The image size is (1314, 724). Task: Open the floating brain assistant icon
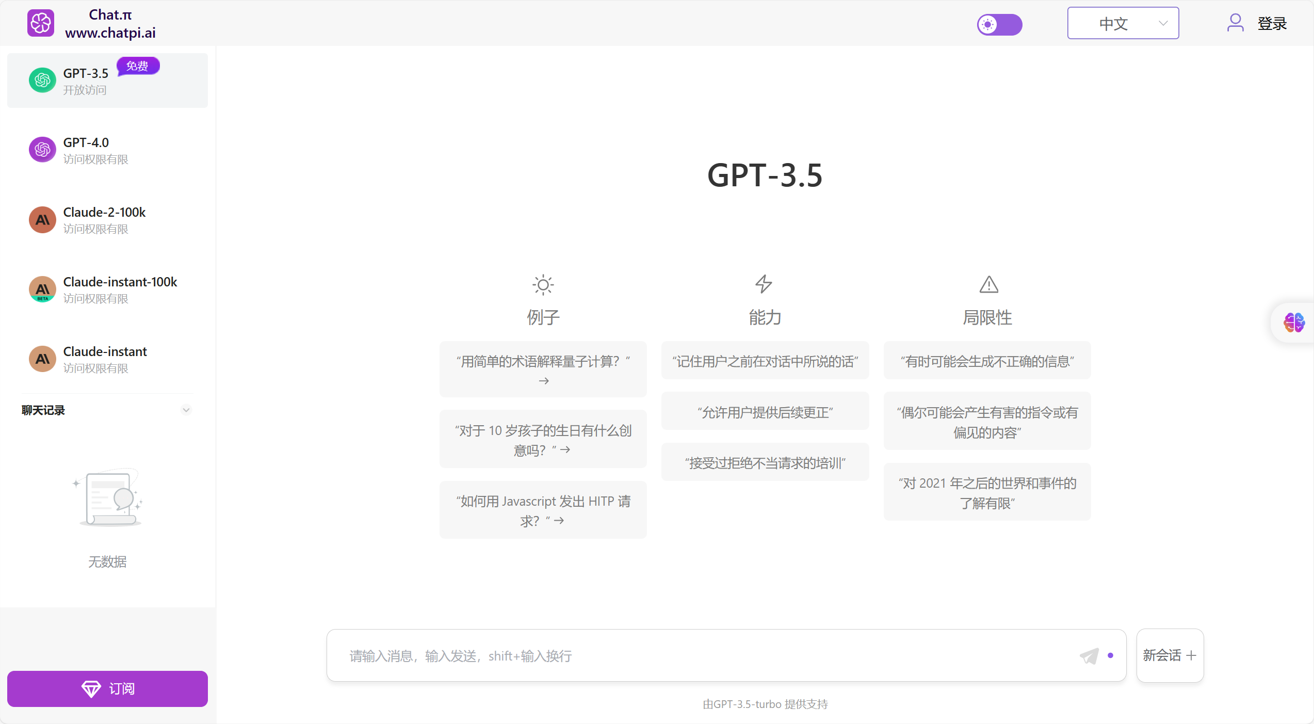(1293, 323)
